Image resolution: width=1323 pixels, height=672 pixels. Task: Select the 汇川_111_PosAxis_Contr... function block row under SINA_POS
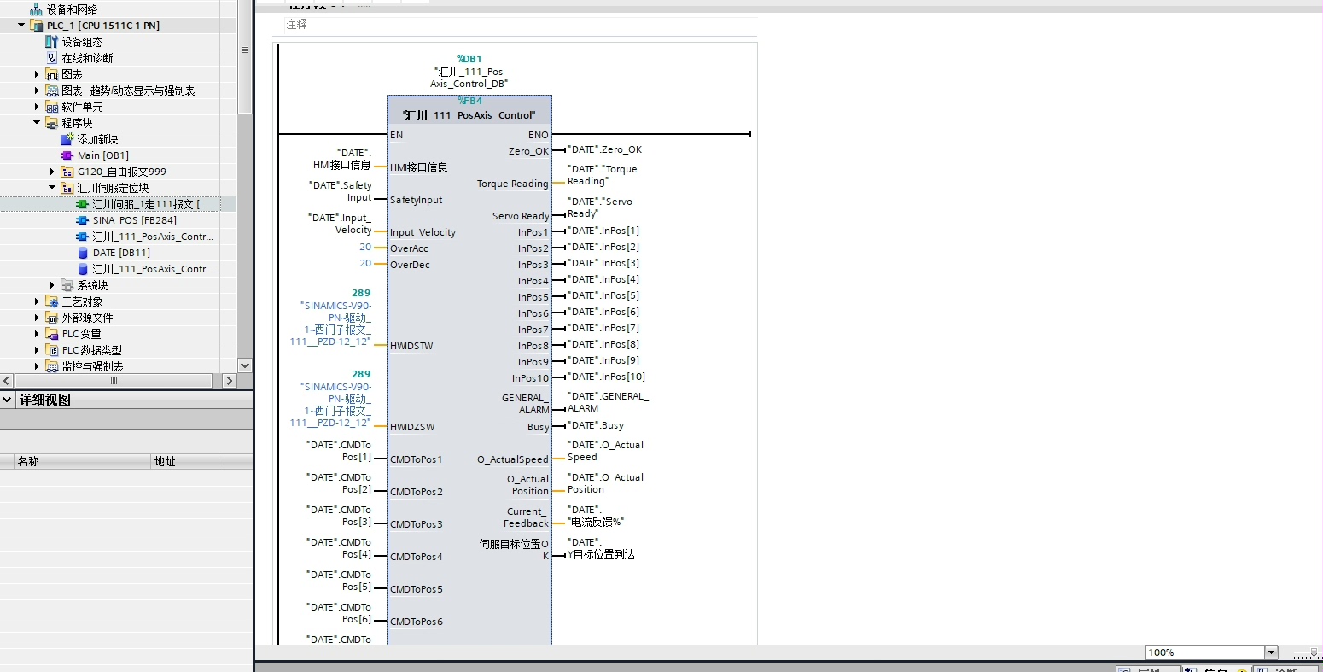click(x=153, y=237)
